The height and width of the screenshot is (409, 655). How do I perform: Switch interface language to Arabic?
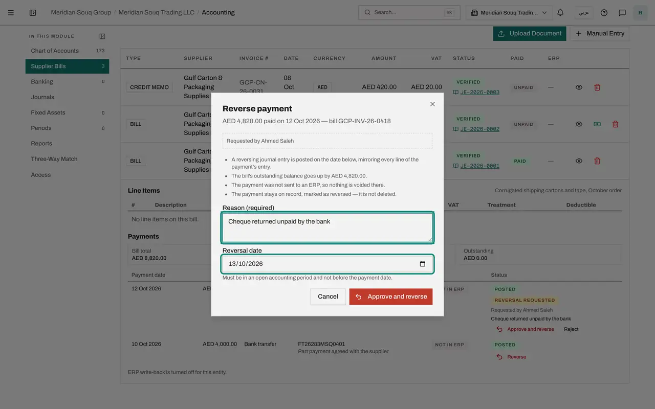[x=584, y=13]
